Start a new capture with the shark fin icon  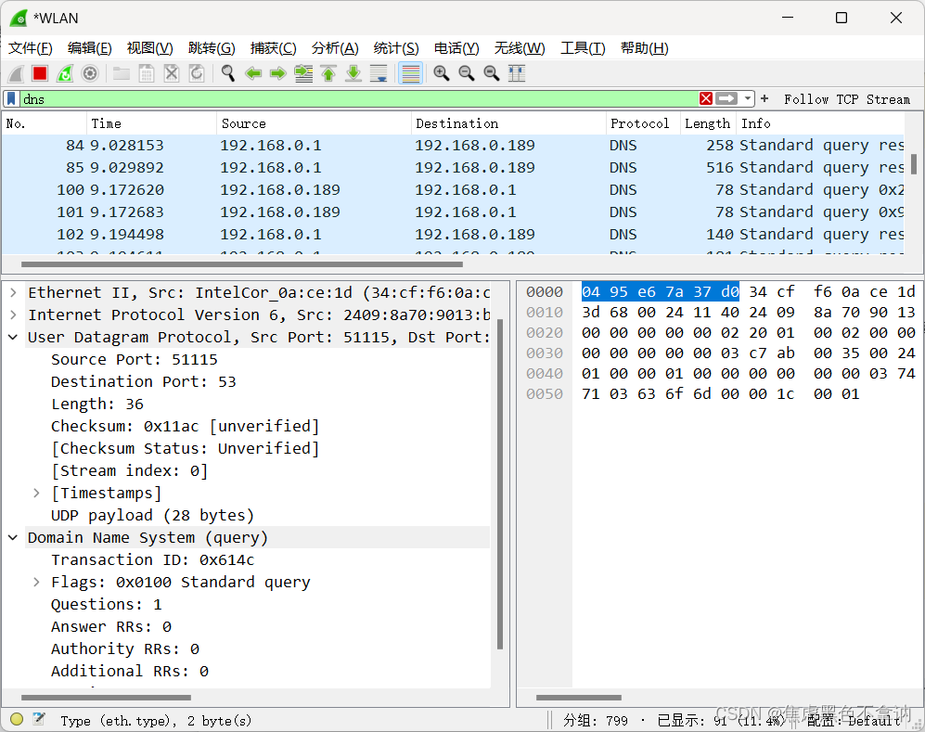coord(16,73)
